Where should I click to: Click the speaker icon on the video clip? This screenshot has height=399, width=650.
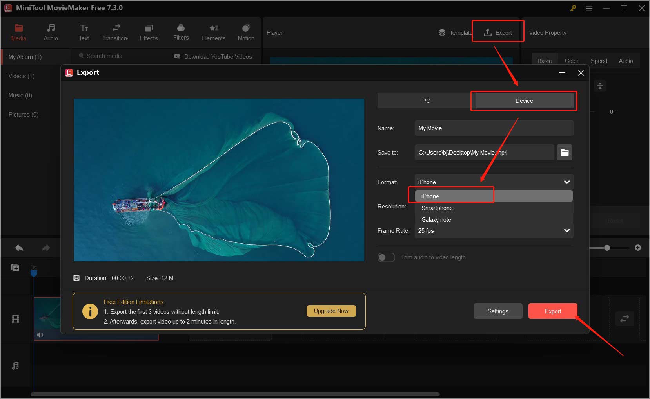(40, 335)
